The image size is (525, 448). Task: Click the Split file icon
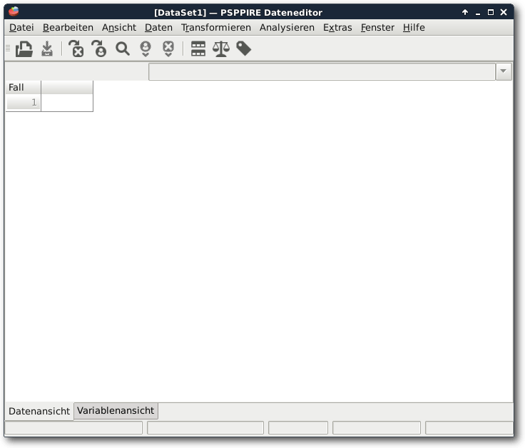point(198,49)
